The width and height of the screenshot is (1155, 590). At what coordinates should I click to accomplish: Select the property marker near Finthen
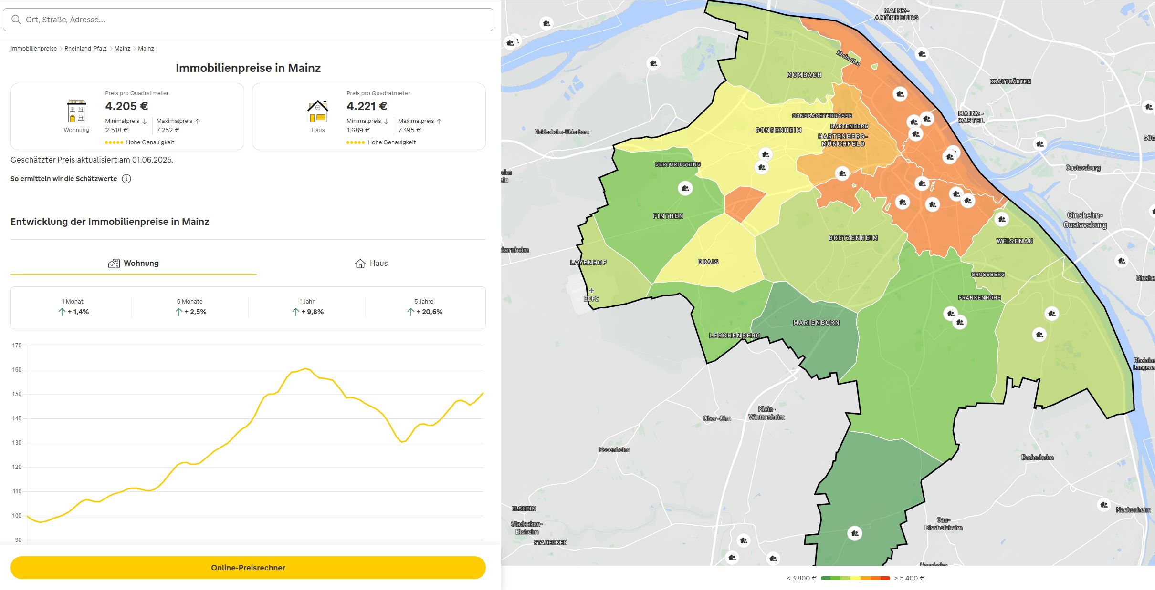tap(685, 188)
